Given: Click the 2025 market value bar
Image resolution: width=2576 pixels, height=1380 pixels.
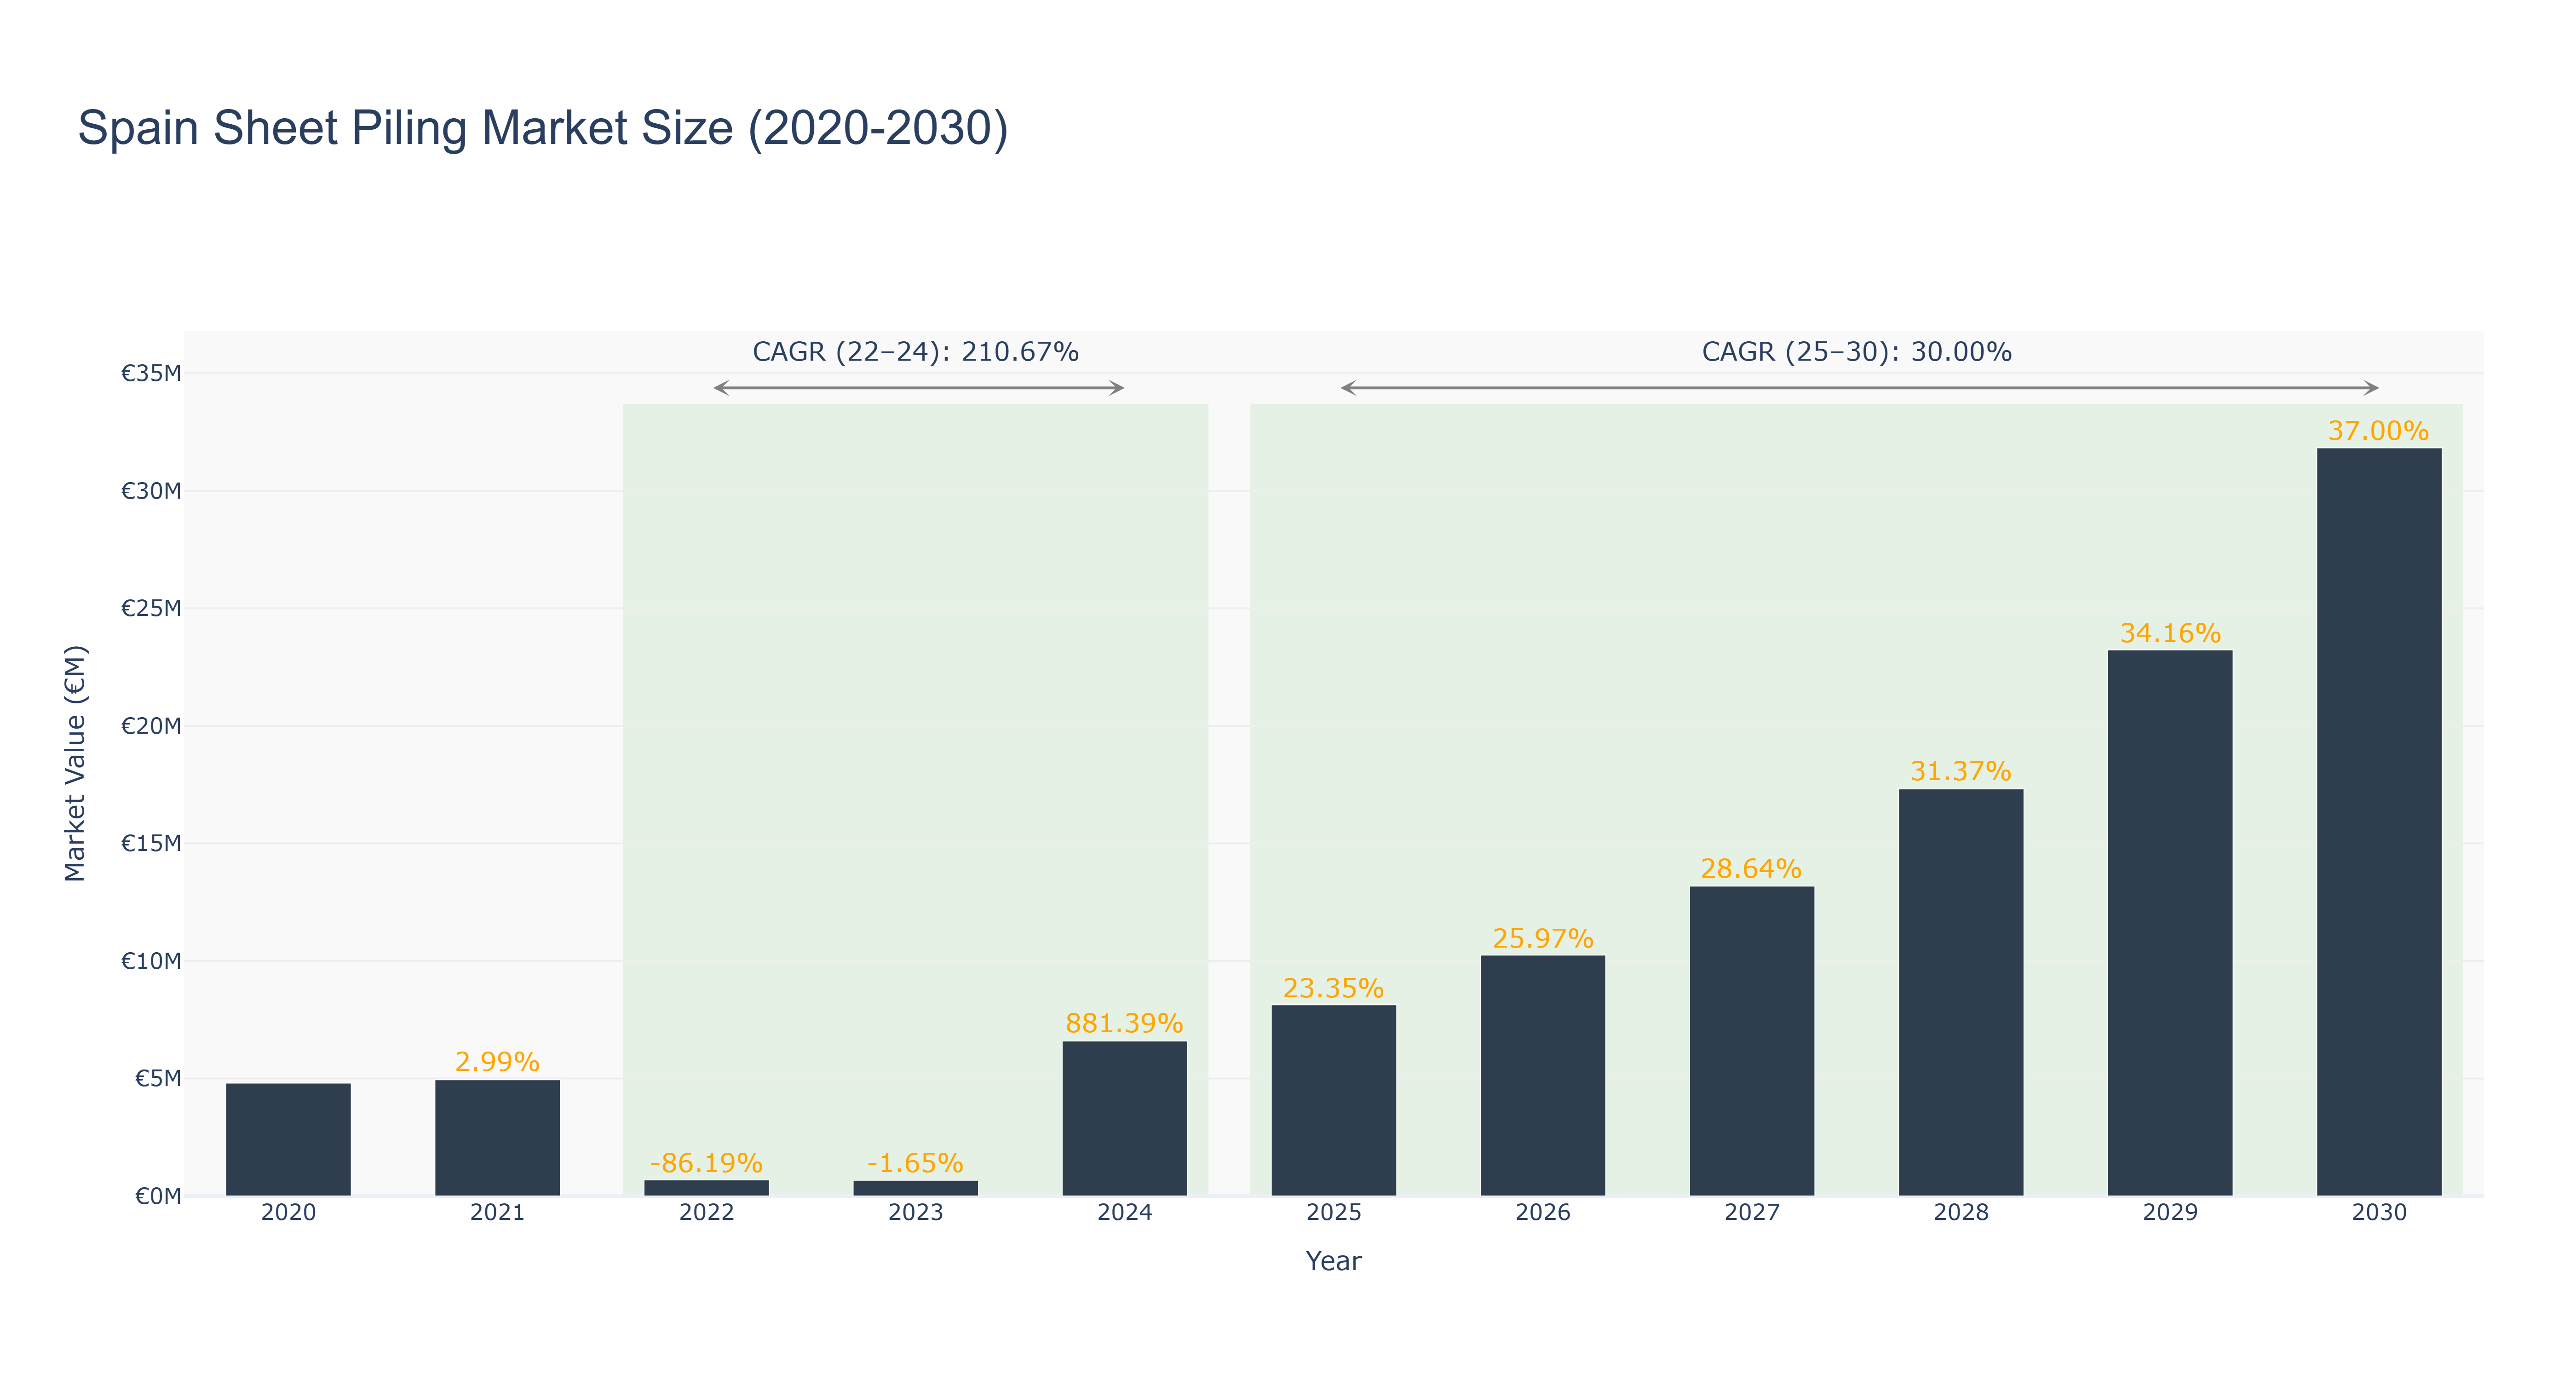Looking at the screenshot, I should tap(1334, 1101).
